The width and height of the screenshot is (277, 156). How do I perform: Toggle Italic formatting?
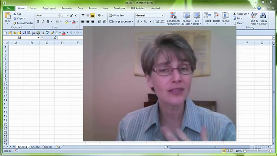coord(43,22)
